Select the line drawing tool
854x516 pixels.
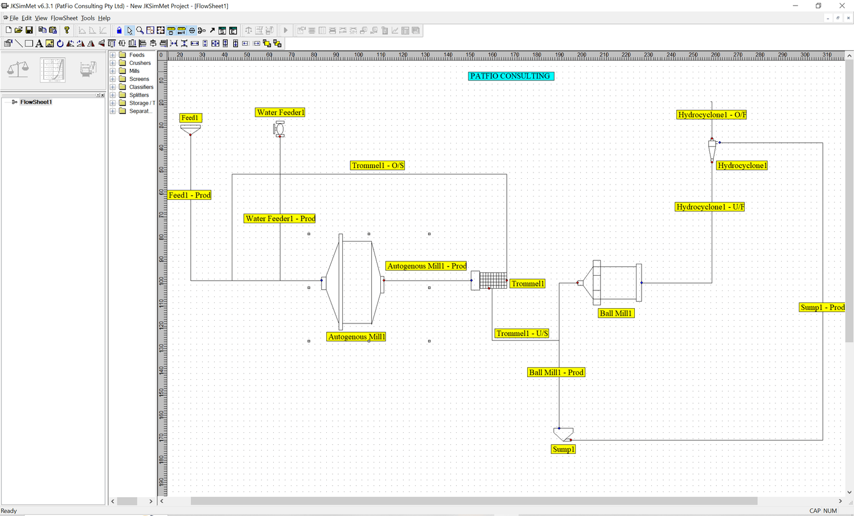point(18,43)
